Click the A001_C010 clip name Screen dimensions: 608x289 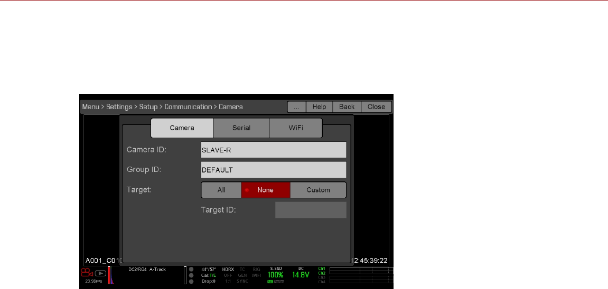tap(104, 261)
